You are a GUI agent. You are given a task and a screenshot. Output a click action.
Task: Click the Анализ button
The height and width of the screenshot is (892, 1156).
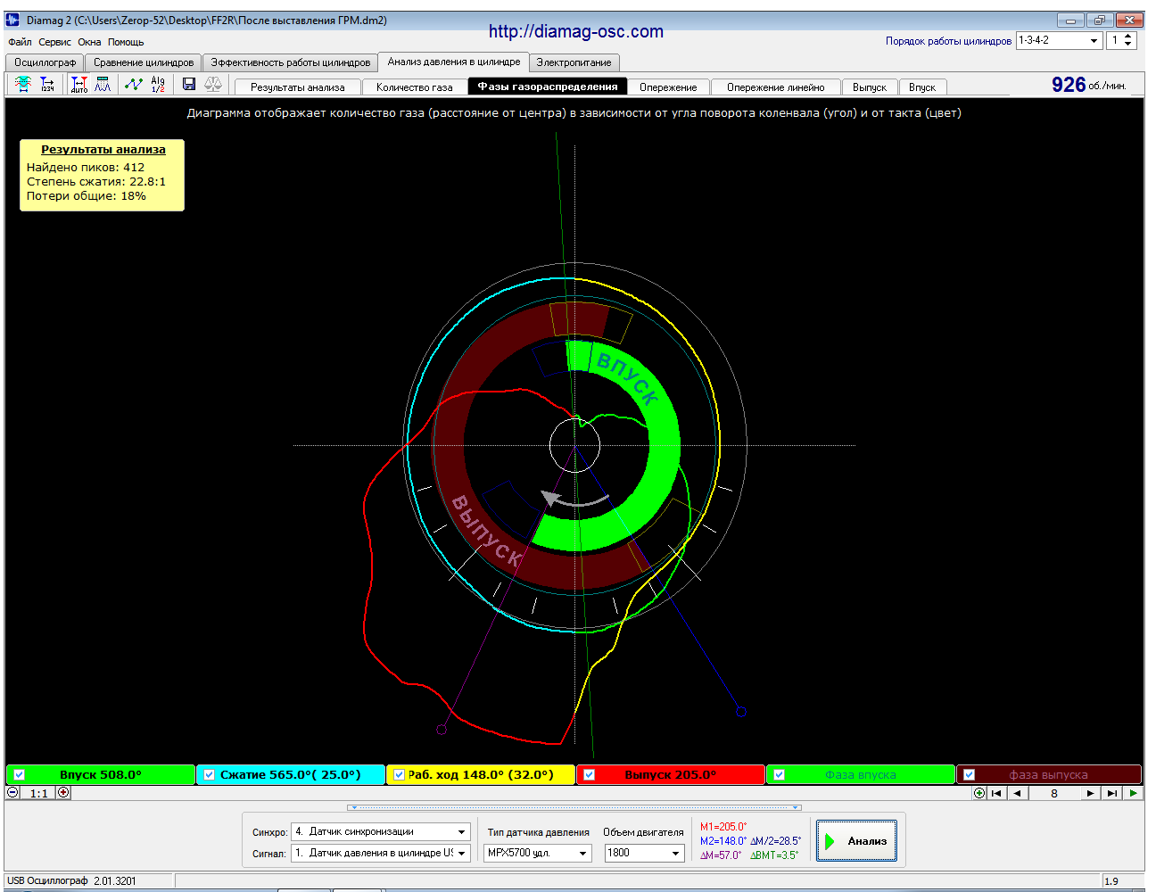pos(856,841)
